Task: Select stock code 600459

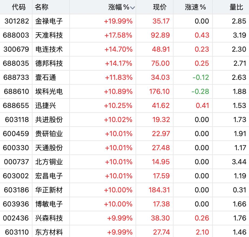Action: point(16,134)
